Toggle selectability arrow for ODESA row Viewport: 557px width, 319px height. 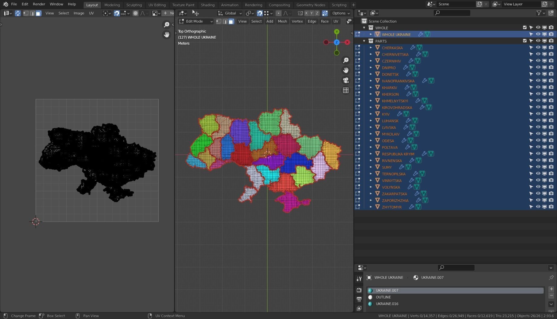click(x=531, y=141)
